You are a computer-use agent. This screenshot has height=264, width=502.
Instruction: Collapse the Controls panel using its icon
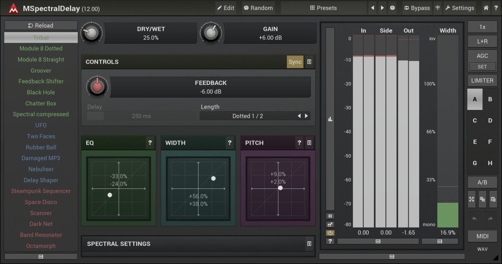point(309,62)
